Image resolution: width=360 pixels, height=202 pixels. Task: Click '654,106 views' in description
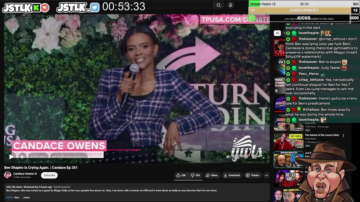point(14,187)
